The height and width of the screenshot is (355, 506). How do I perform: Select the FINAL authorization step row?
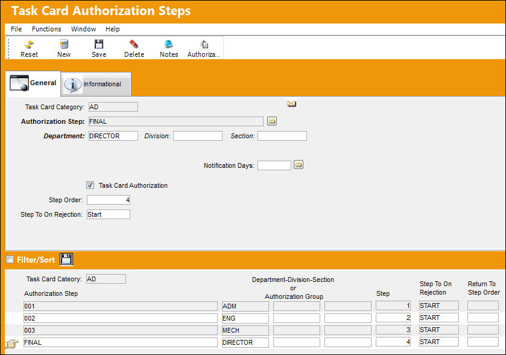click(121, 342)
